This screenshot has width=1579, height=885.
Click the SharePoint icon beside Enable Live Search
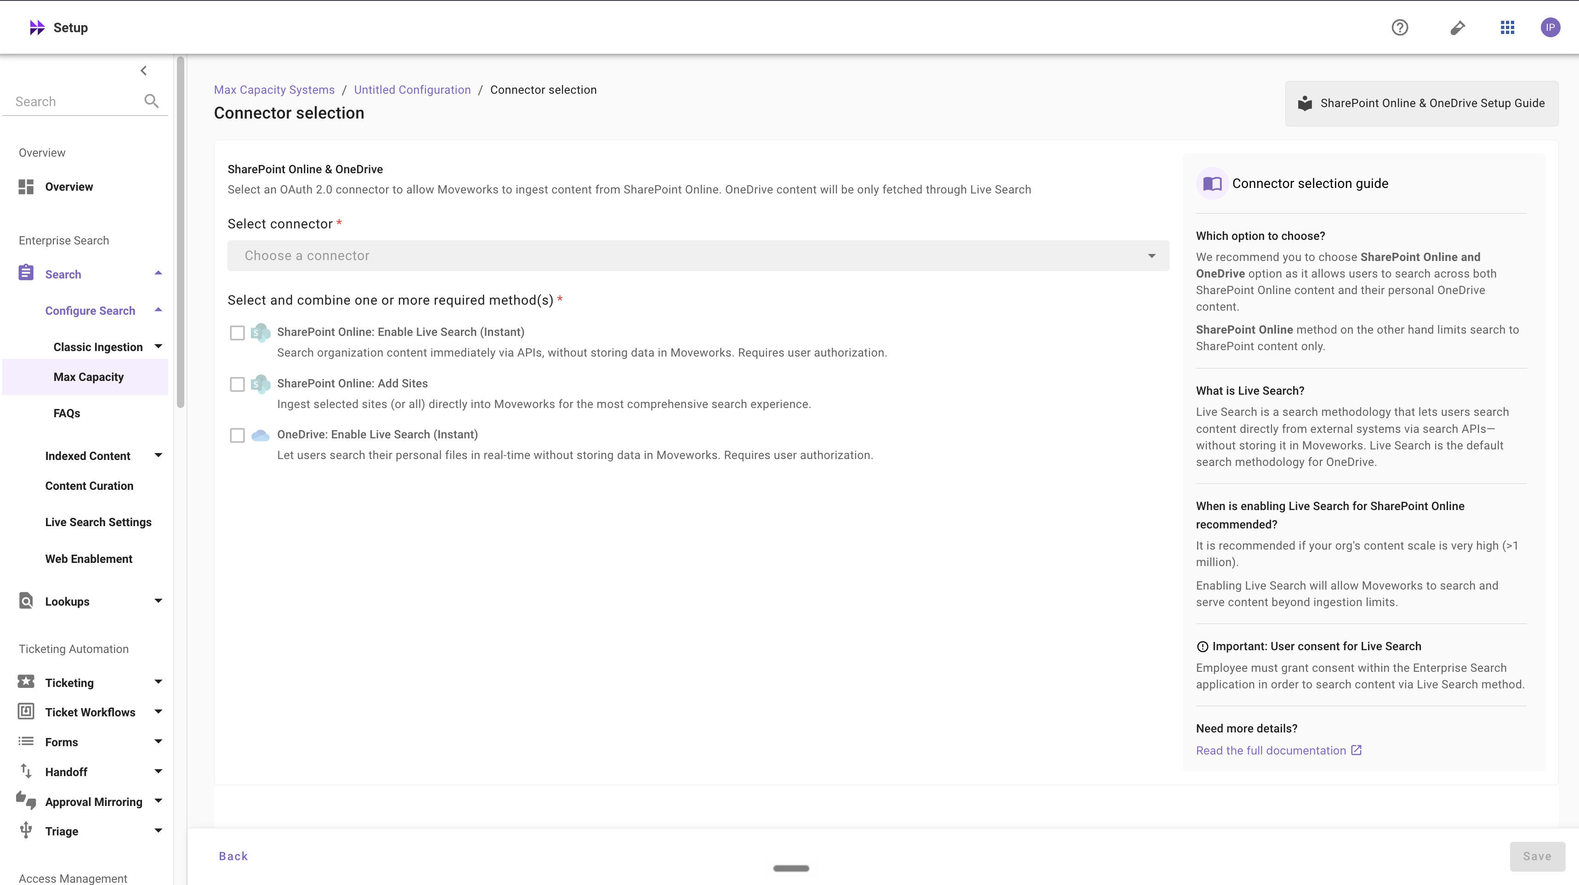[261, 333]
